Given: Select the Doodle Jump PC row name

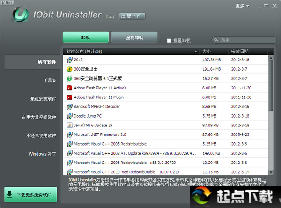Looking at the screenshot, I should point(88,116).
